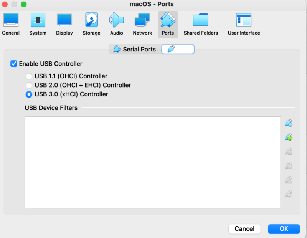This screenshot has width=307, height=238.
Task: Open the System settings section
Action: pyautogui.click(x=38, y=24)
